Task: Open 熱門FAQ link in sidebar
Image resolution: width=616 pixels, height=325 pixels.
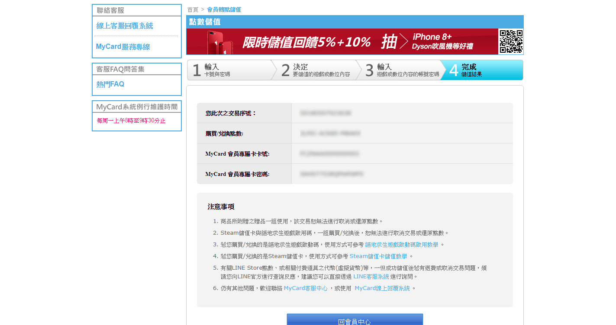Action: 110,84
